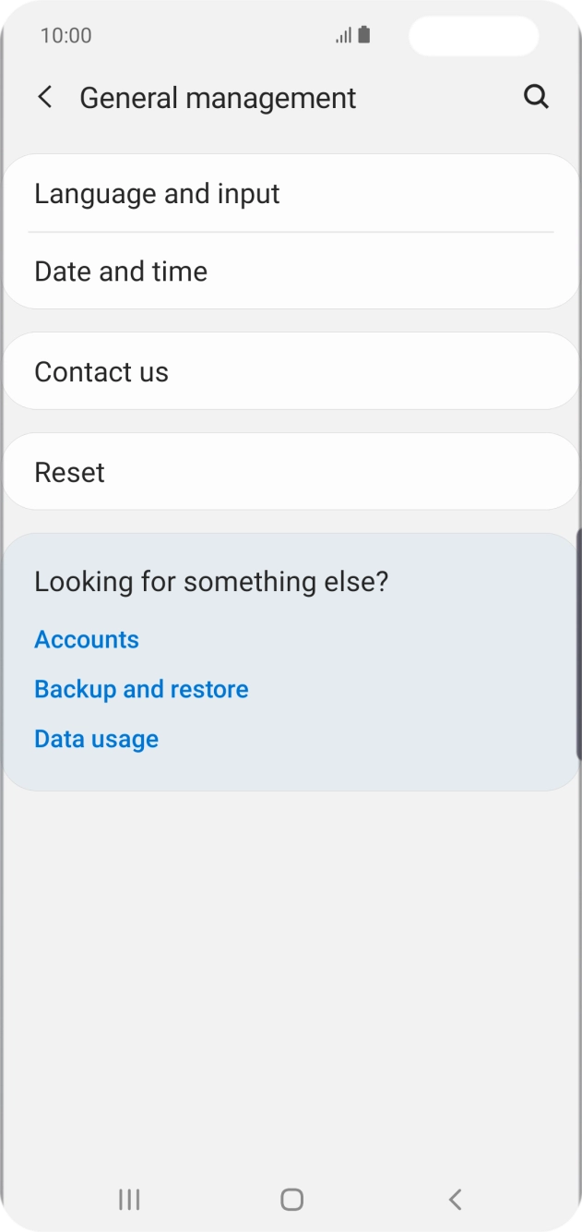582x1232 pixels.
Task: Open search with the magnifying glass icon
Action: tap(536, 97)
